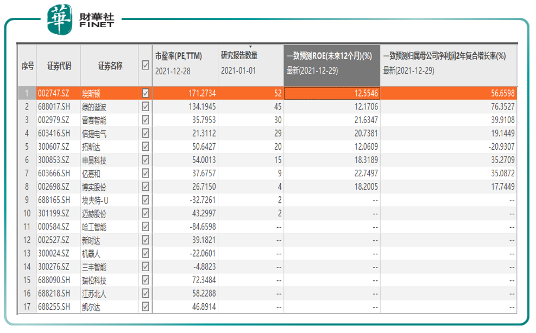Click sort arrow above 研究报告数量 header

[250, 47]
